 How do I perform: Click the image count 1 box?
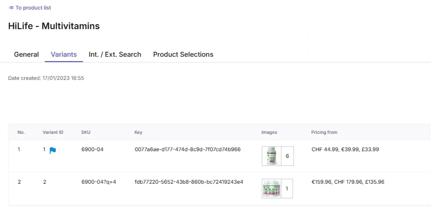[x=287, y=189]
